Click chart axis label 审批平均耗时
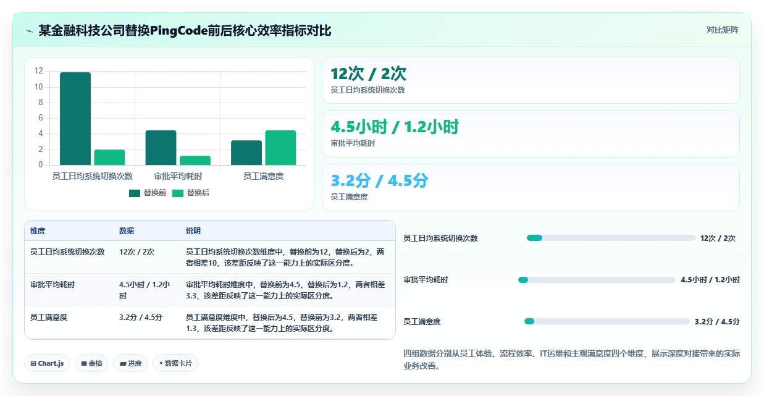The image size is (764, 396). coord(178,176)
